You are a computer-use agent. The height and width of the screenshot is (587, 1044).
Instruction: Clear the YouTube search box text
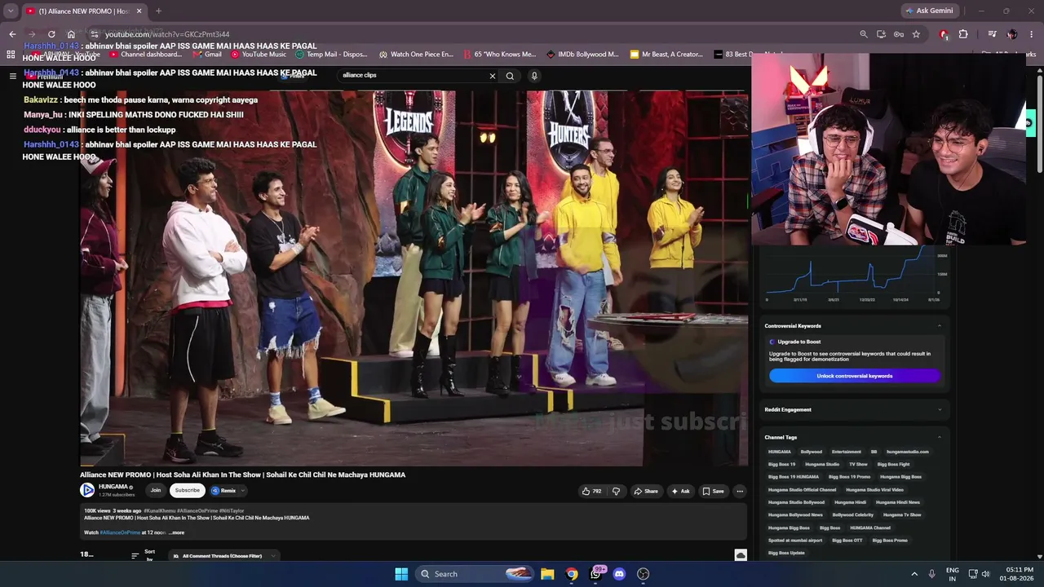pyautogui.click(x=492, y=76)
